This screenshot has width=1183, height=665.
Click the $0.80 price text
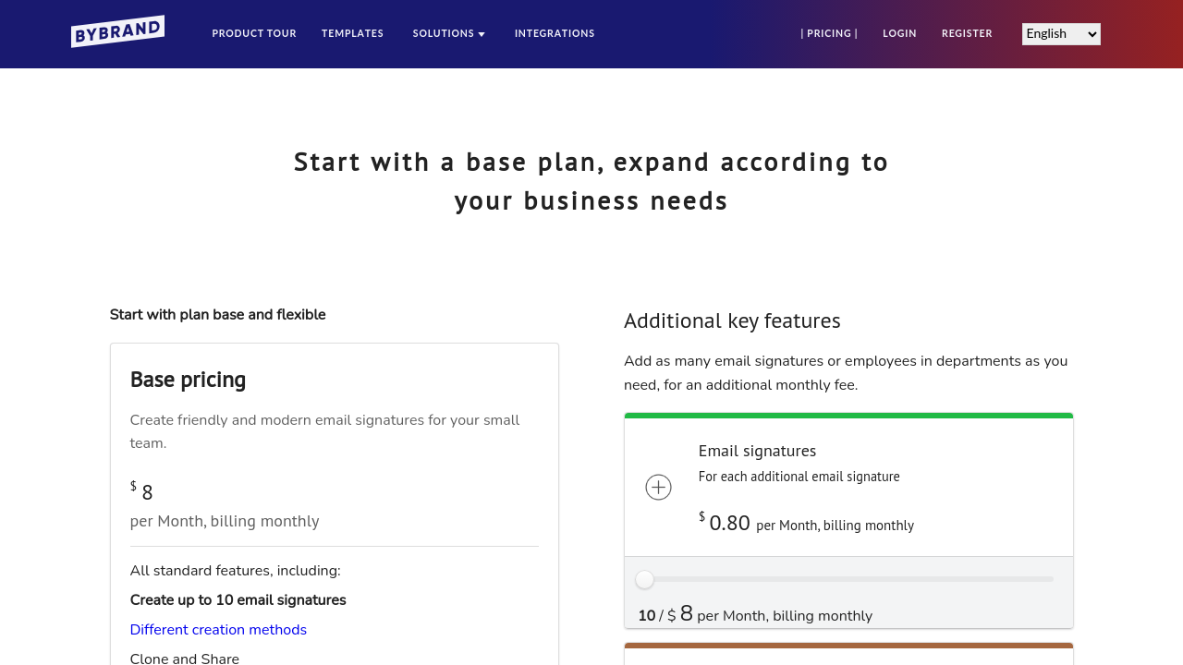[x=728, y=524]
